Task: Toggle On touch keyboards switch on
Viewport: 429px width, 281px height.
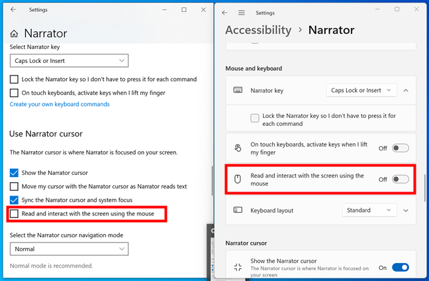Action: coord(401,148)
